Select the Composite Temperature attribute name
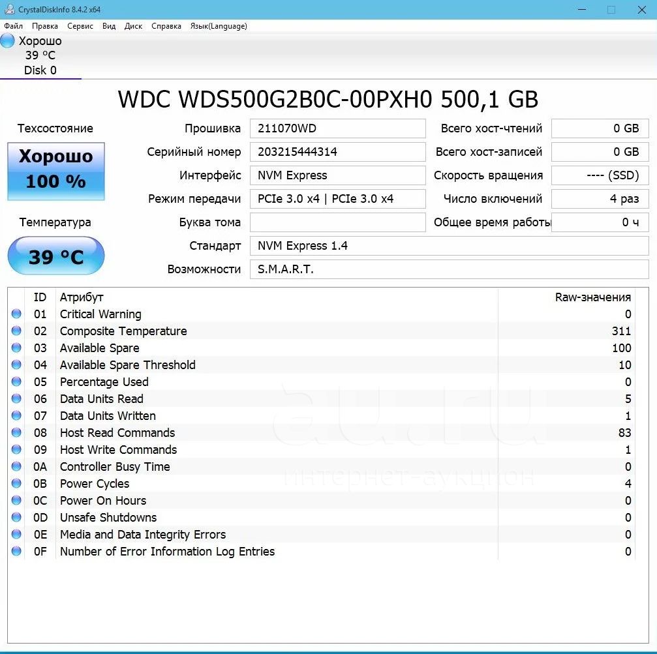Viewport: 657px width, 654px height. [123, 331]
